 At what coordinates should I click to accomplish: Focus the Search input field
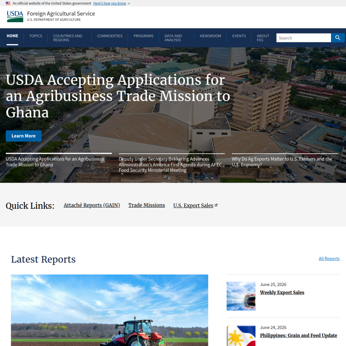(x=304, y=38)
